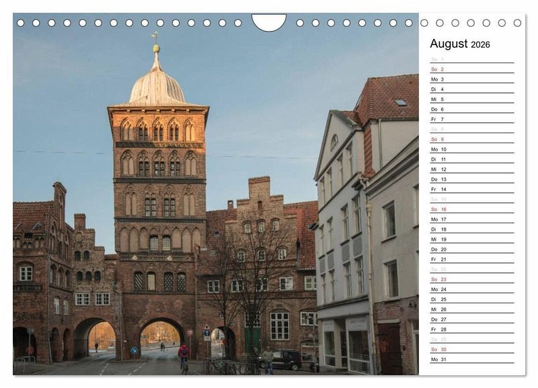
Task: Click the cyclist in red jacket
Action: click(x=184, y=354)
